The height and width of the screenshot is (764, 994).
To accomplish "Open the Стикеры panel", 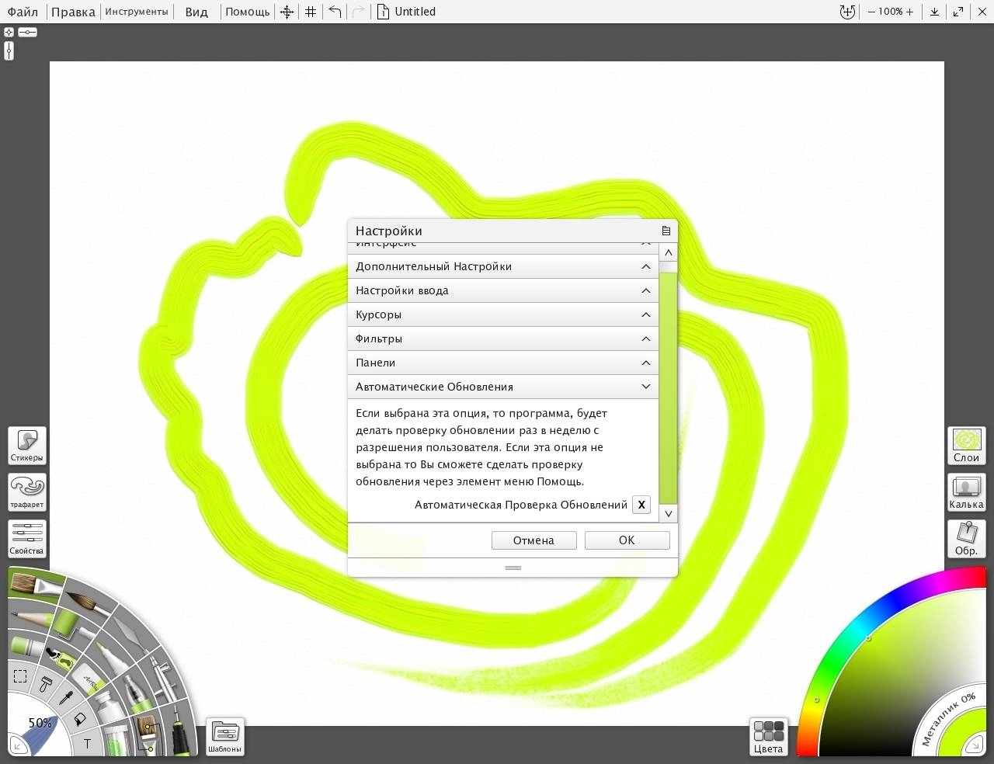I will pos(27,446).
